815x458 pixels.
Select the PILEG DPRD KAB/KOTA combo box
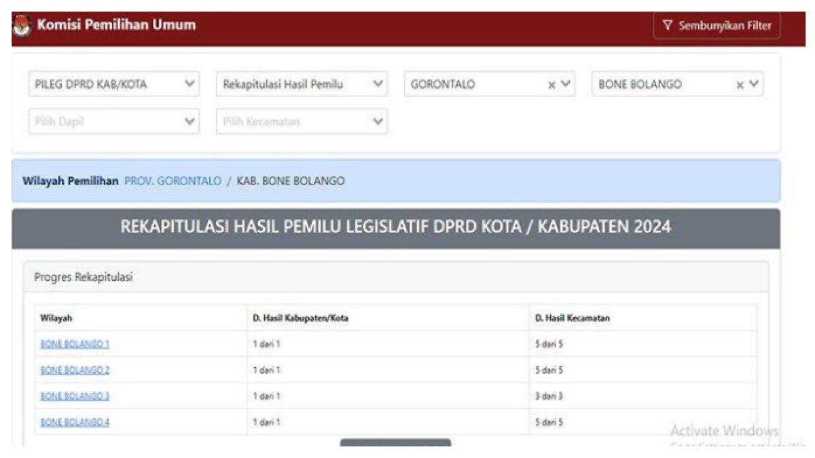(x=109, y=84)
